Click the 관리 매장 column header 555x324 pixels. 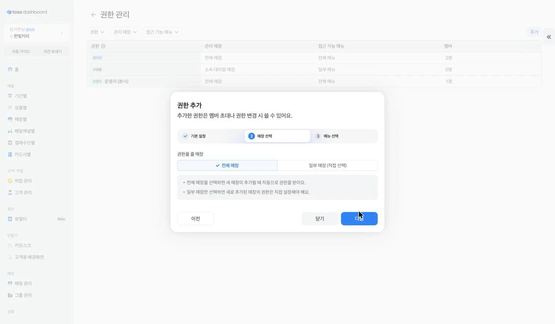[213, 46]
